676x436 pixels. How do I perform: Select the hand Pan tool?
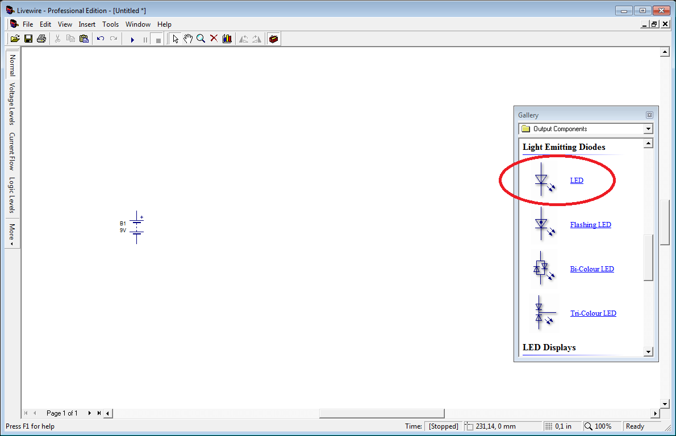(188, 39)
